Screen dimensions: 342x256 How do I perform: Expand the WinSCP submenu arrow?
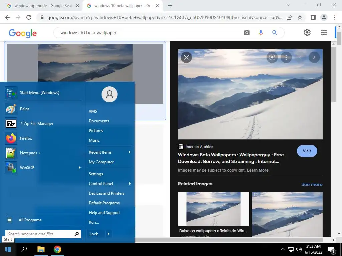[x=79, y=167]
